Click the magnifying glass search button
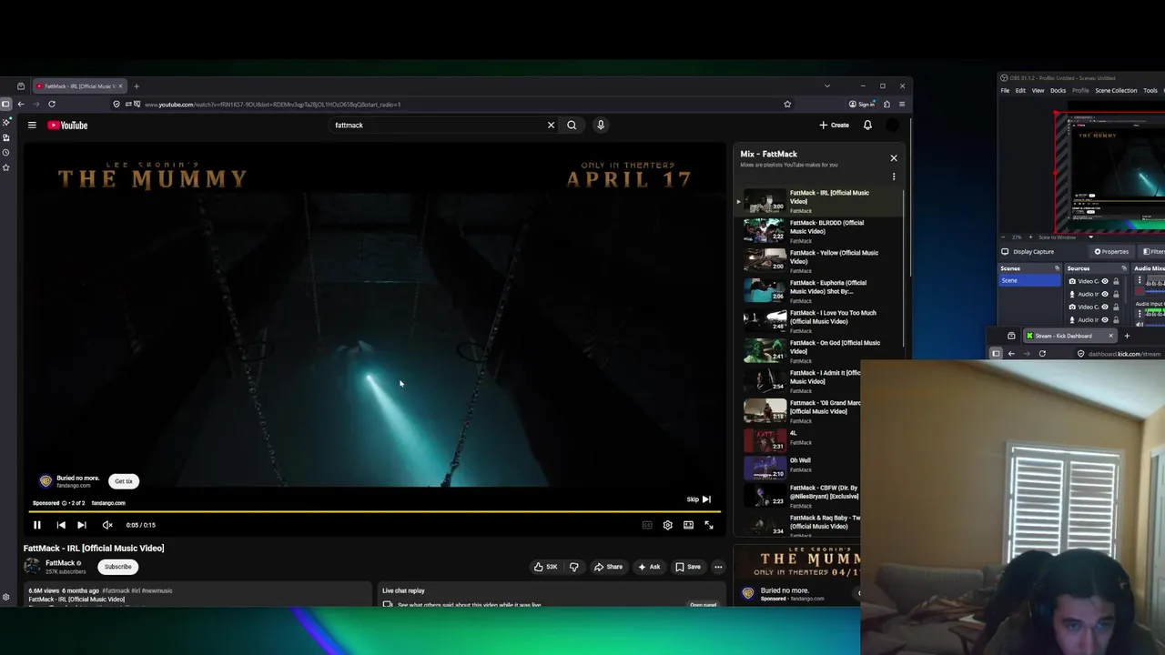The image size is (1165, 655). coord(572,126)
